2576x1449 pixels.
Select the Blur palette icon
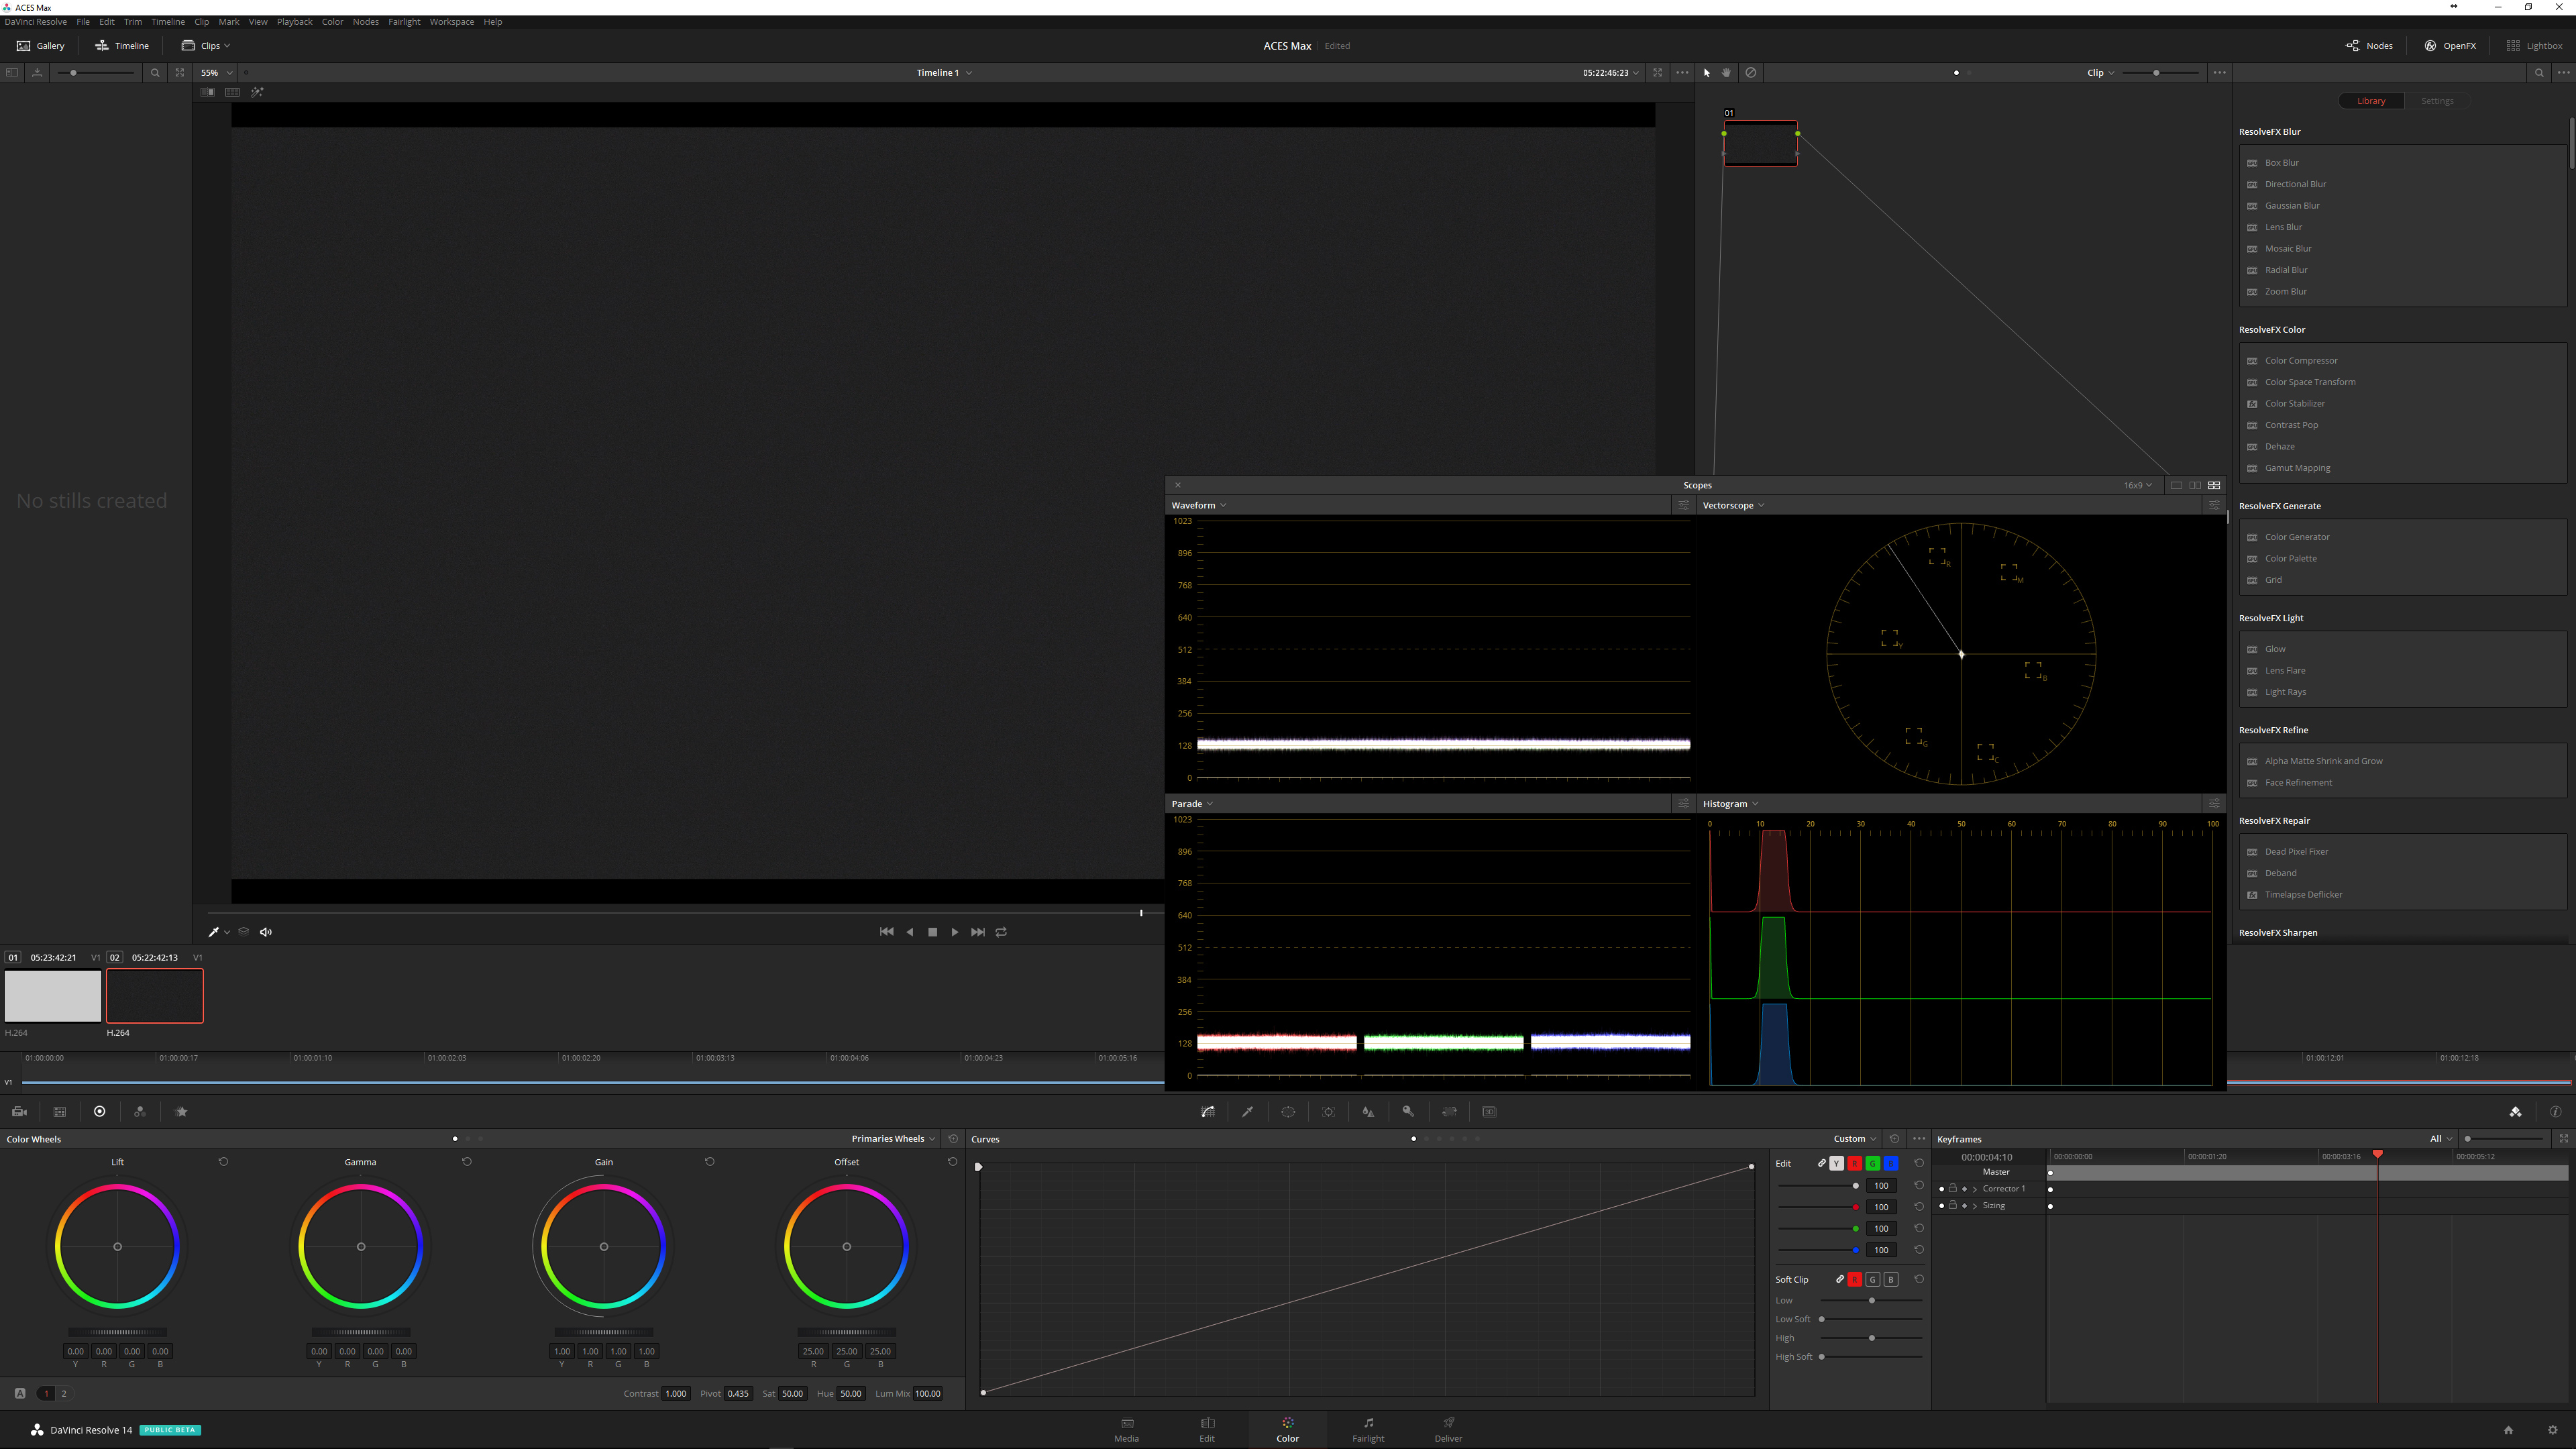(x=1368, y=1112)
